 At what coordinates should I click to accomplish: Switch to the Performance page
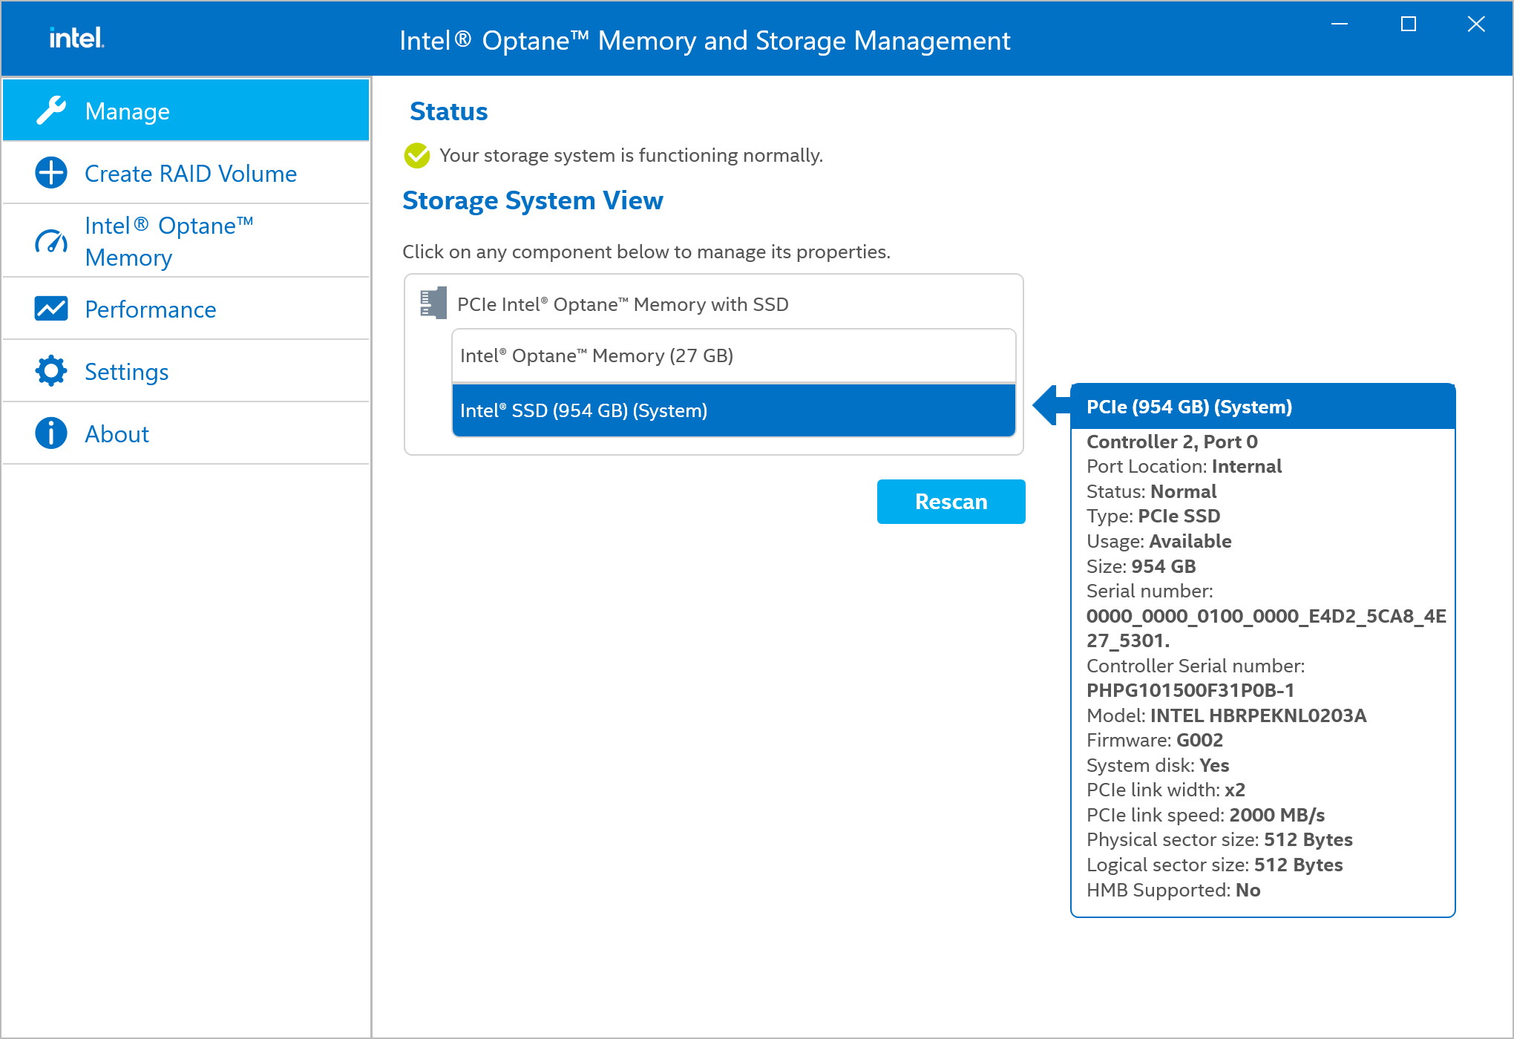tap(186, 309)
